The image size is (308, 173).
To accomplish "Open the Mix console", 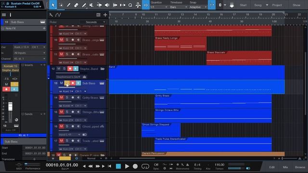I will (x=285, y=167).
